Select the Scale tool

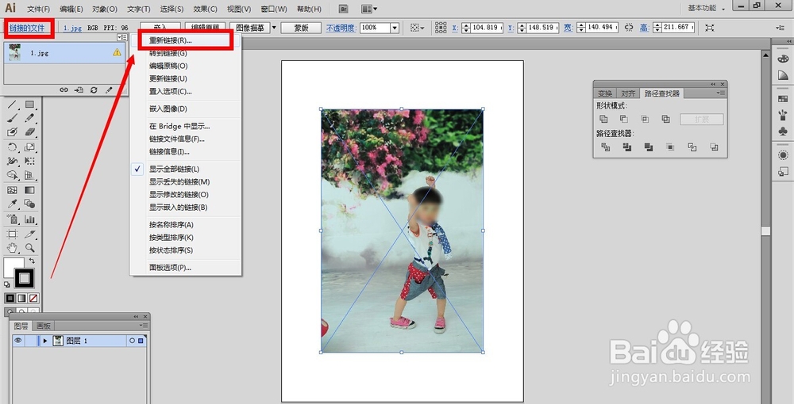(x=30, y=147)
